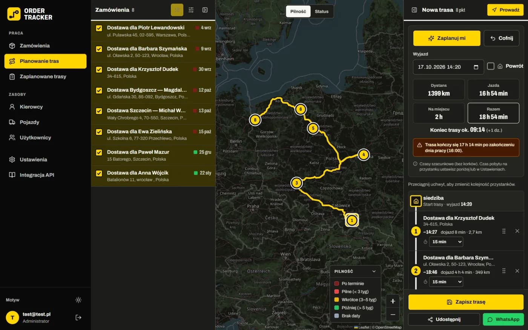Open the orders filter settings icon
528x330 pixels.
191,10
